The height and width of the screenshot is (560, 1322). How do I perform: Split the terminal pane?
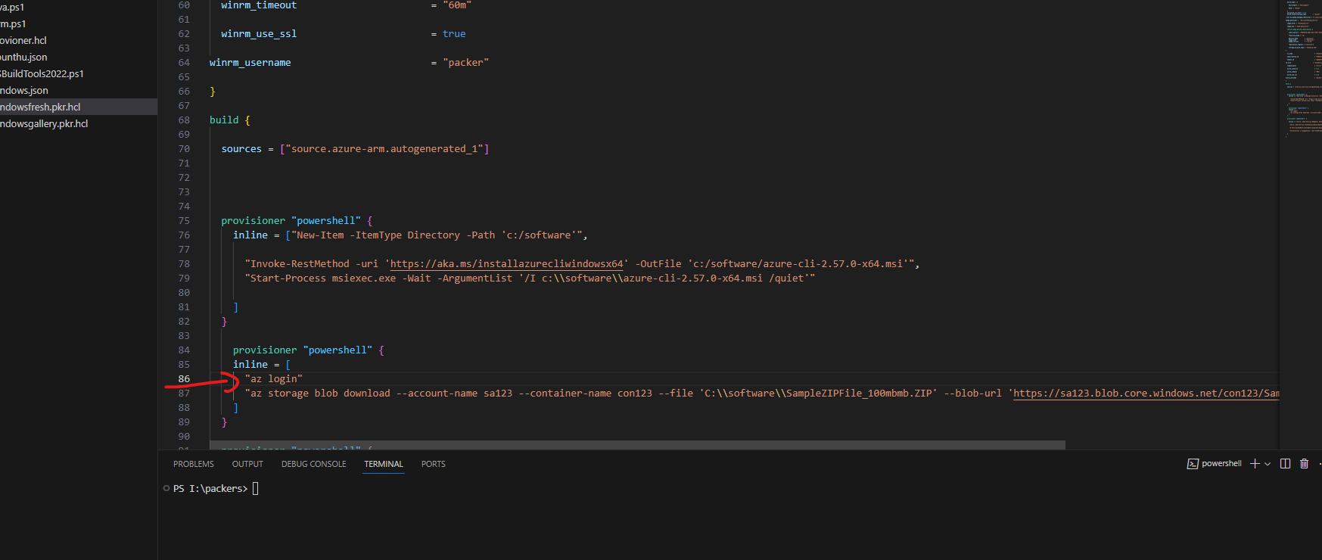coord(1285,464)
